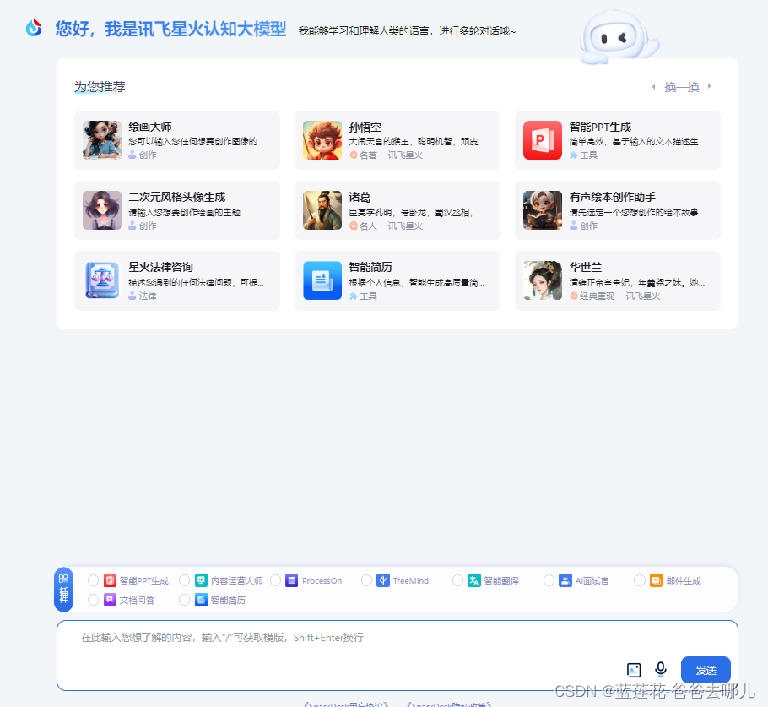Enable the 智能PPT生成 plugin radio
This screenshot has width=768, height=707.
coord(93,580)
